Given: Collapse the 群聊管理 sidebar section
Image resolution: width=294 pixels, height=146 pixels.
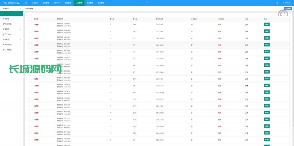Looking at the screenshot, I should (11, 8).
